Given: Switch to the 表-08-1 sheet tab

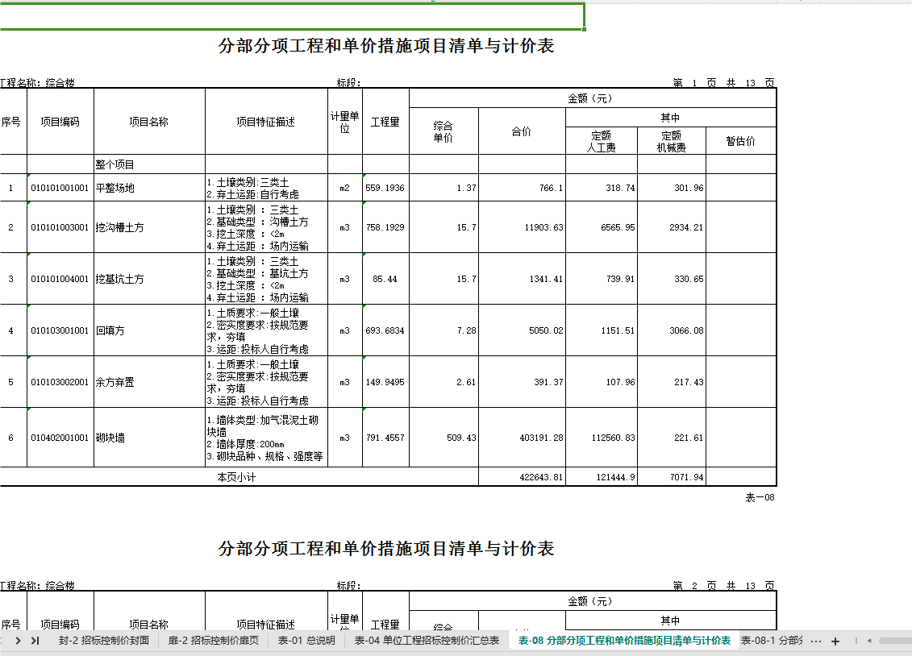Looking at the screenshot, I should click(x=771, y=641).
